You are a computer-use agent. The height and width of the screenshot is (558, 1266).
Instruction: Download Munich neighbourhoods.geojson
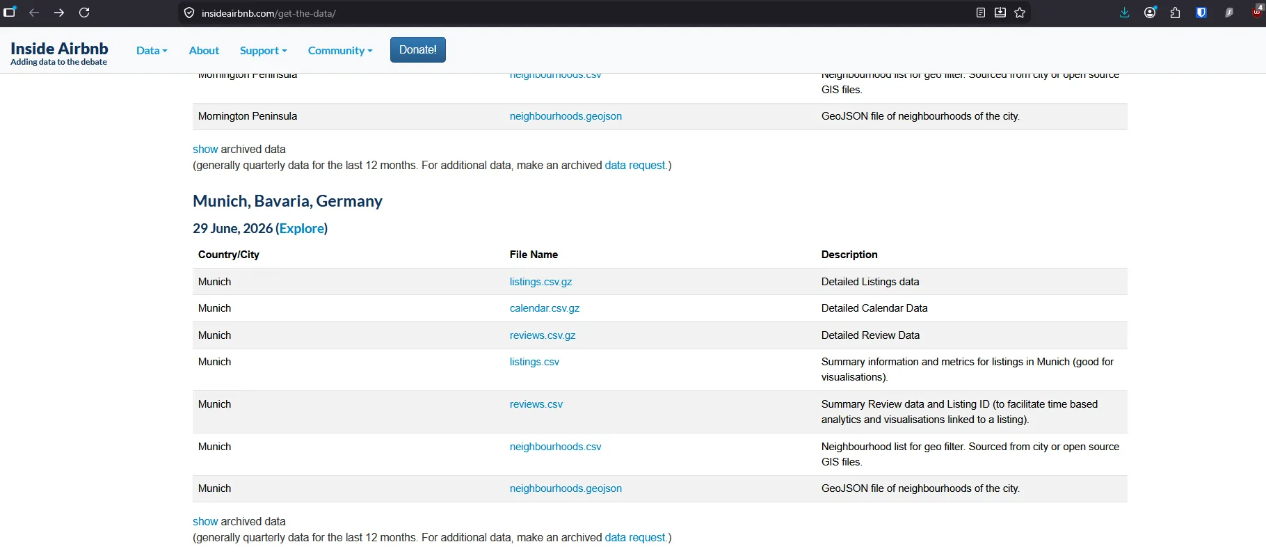pos(566,488)
